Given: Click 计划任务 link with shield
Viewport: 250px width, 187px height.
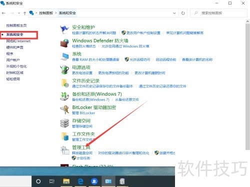Looking at the screenshot, I should pyautogui.click(x=83, y=158).
